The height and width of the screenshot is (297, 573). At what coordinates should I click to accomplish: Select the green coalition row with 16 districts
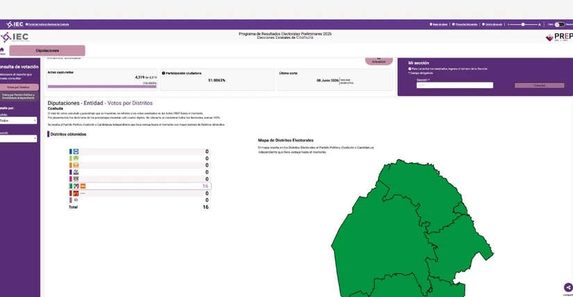pos(140,186)
